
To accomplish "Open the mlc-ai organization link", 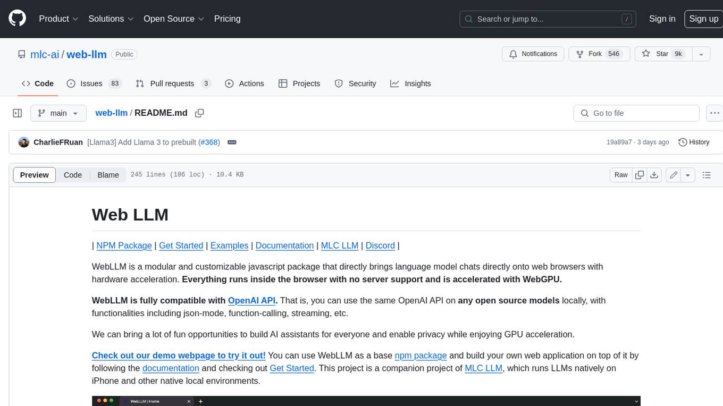I will point(45,54).
